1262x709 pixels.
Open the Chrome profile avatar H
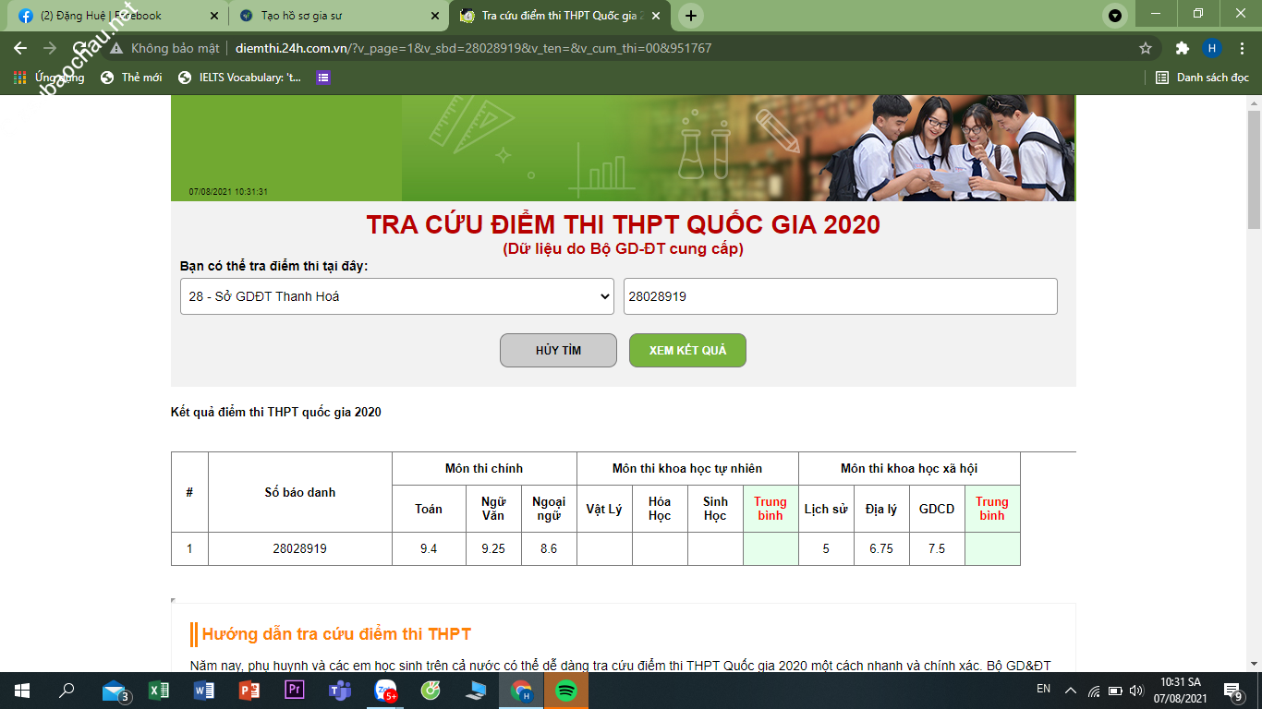1212,48
